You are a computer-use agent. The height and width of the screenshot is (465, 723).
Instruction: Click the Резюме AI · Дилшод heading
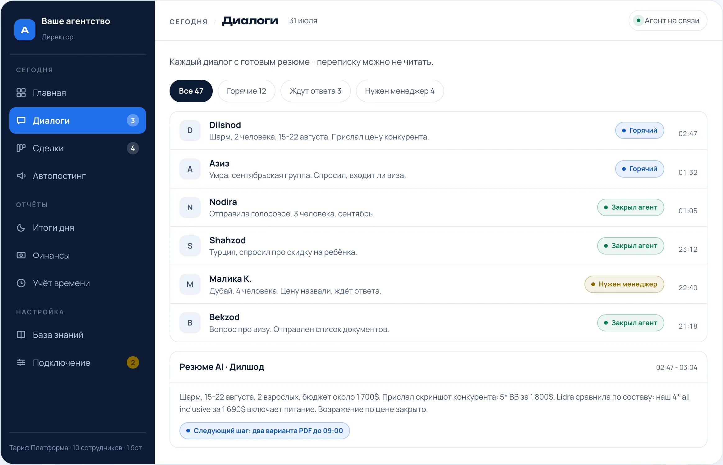[222, 367]
